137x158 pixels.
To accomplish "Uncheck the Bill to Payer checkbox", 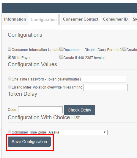I will point(10,57).
